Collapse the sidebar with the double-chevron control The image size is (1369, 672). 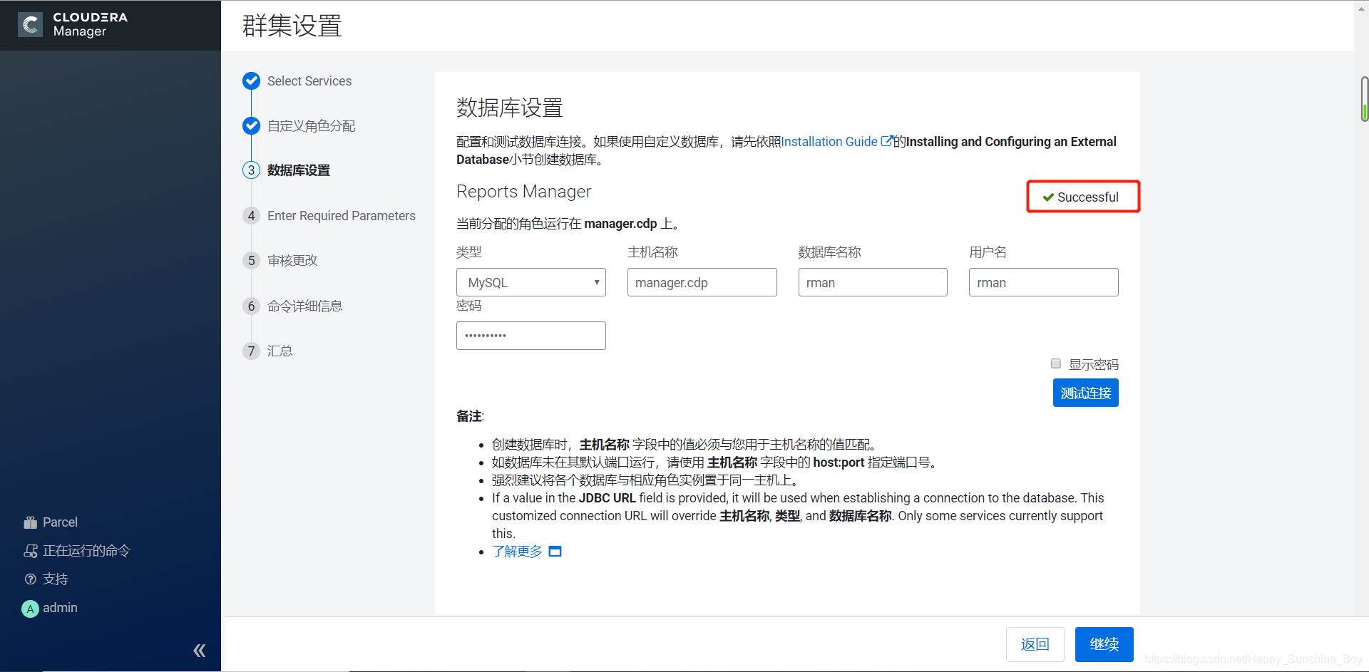point(200,650)
